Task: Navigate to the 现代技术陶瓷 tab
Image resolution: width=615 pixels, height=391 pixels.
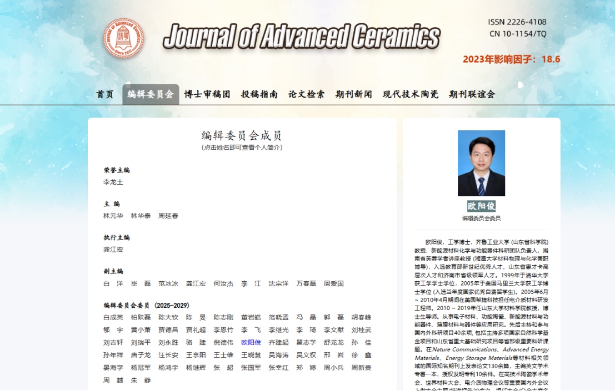Action: pos(411,94)
